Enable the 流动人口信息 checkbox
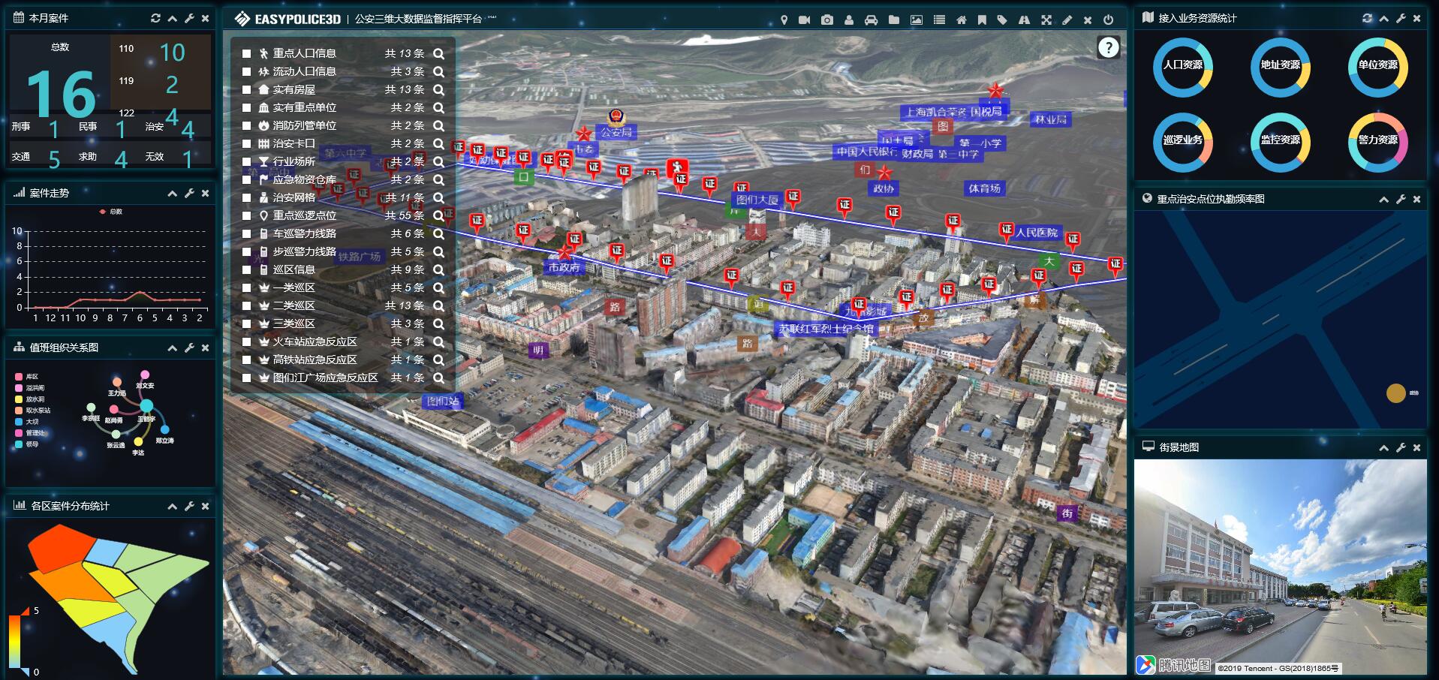The image size is (1439, 680). 246,72
